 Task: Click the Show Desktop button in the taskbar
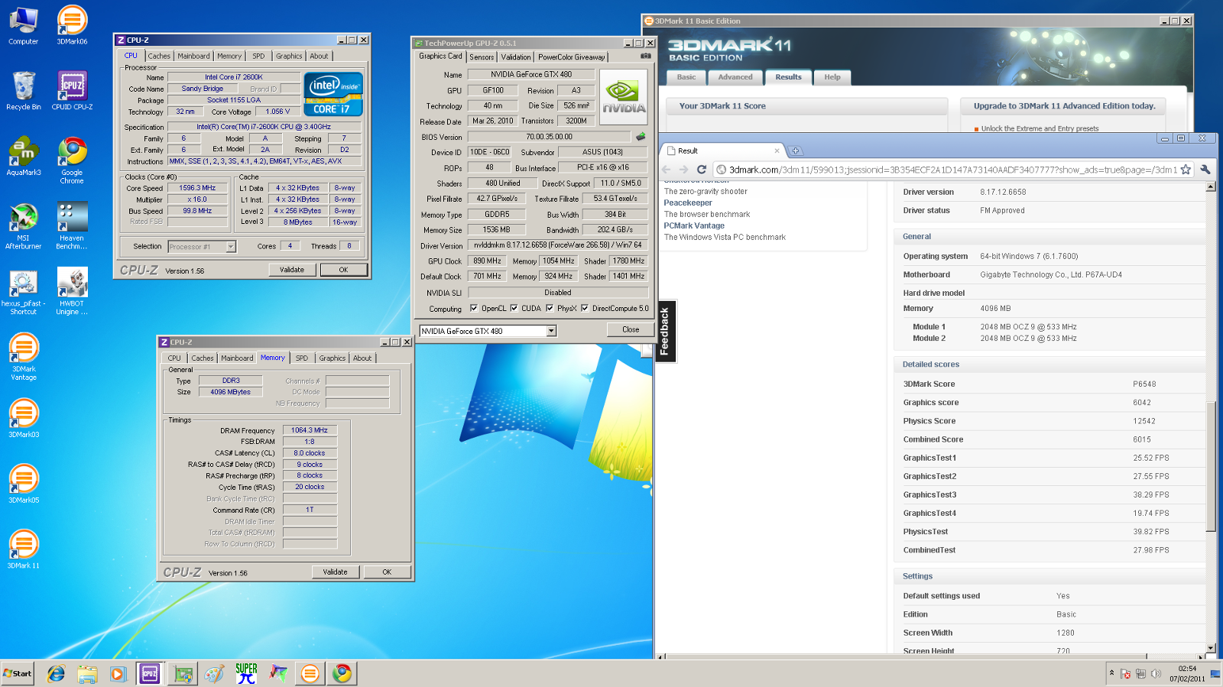[x=1215, y=673]
